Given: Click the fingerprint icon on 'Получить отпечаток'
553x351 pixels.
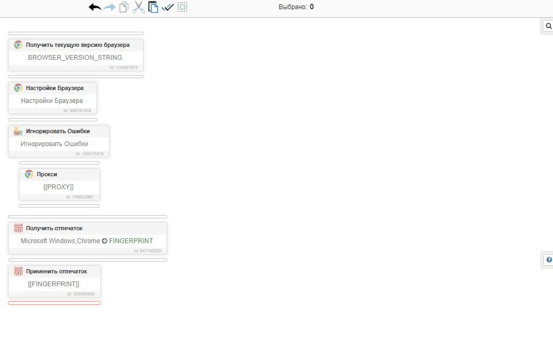Looking at the screenshot, I should click(x=18, y=228).
